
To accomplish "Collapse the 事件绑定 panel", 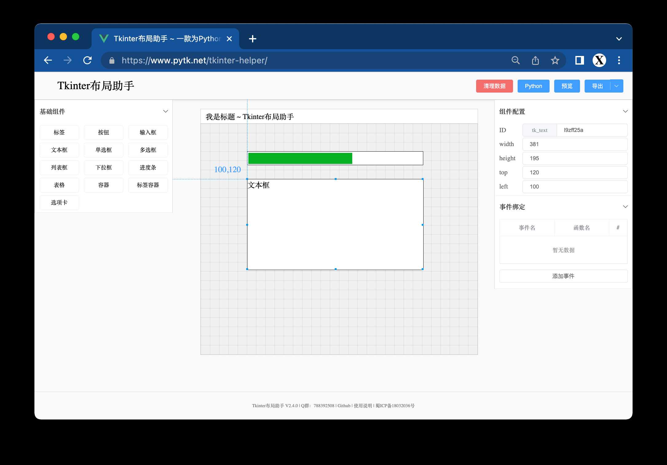I will [x=625, y=207].
